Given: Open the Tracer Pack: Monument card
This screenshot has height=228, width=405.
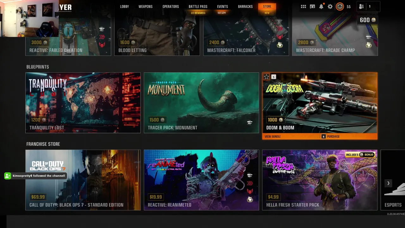Looking at the screenshot, I should point(201,103).
